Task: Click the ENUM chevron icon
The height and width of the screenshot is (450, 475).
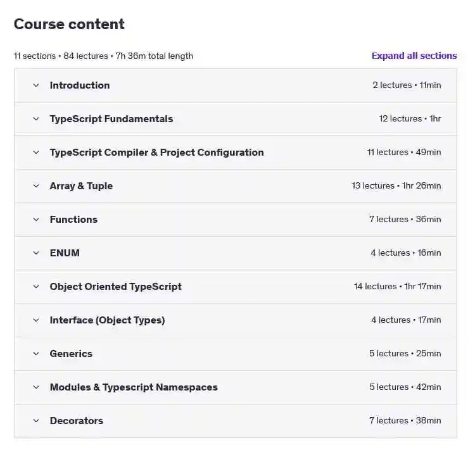Action: point(36,253)
